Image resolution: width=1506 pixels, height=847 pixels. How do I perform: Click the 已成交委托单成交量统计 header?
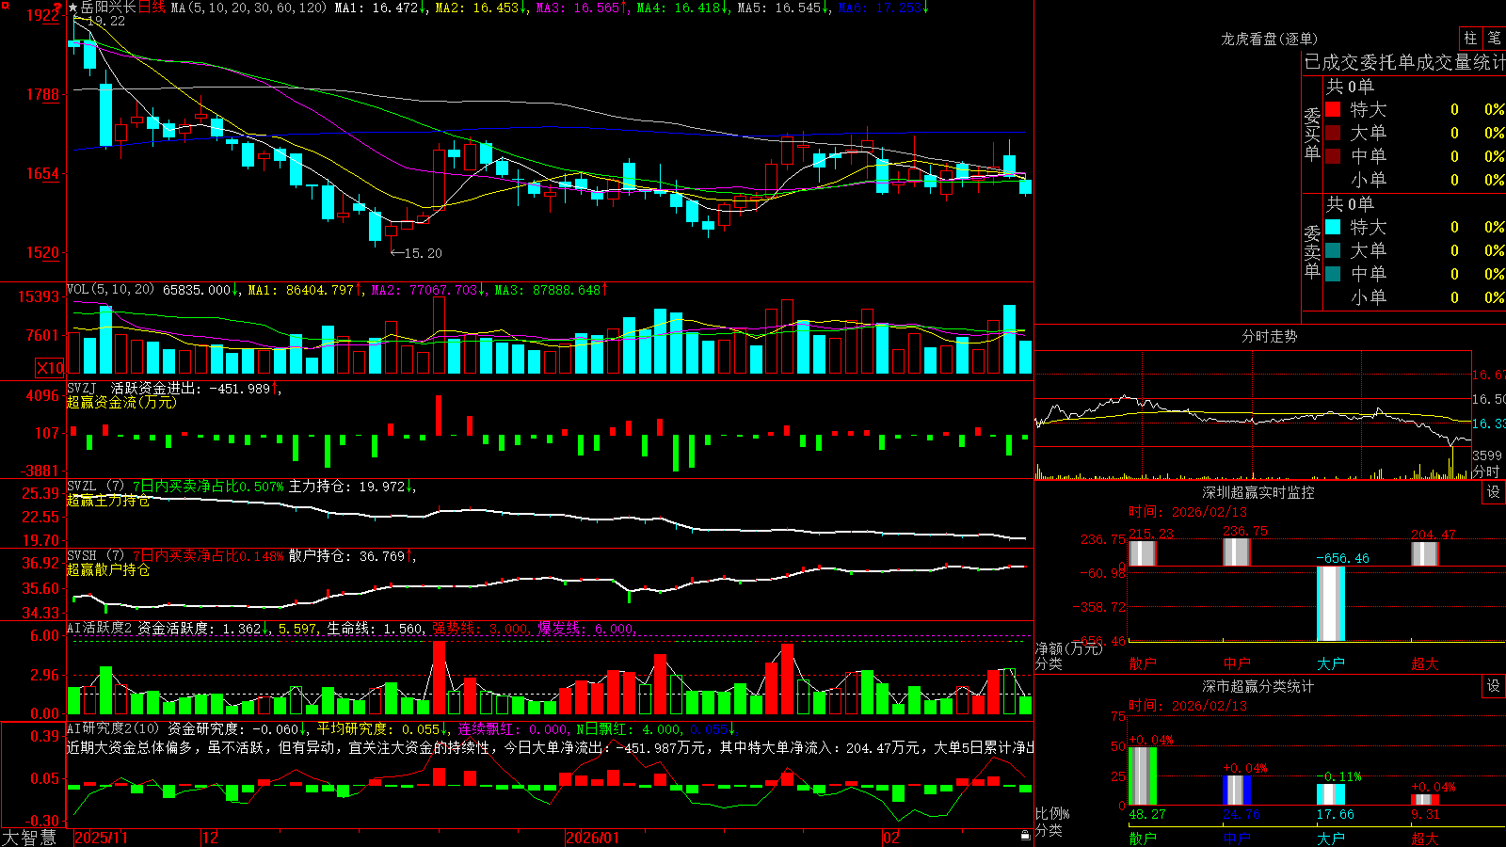click(x=1405, y=62)
